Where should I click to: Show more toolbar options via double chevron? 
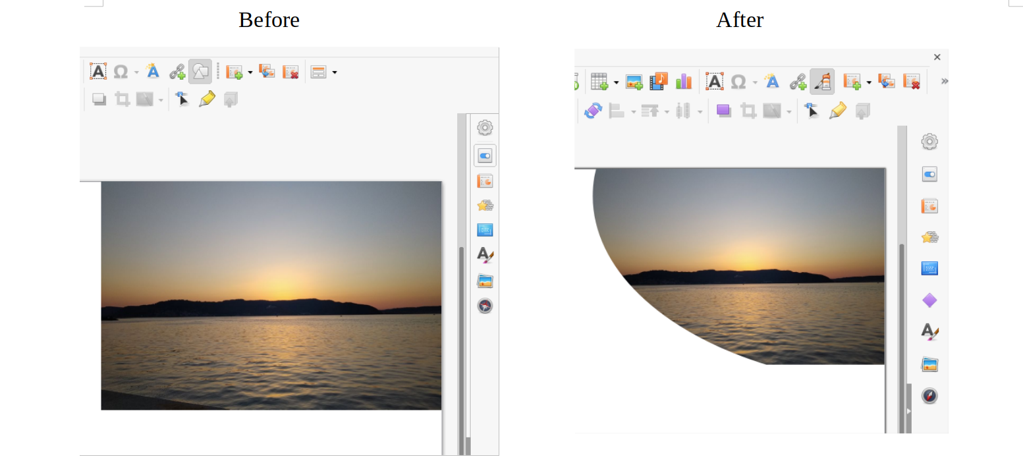coord(943,81)
